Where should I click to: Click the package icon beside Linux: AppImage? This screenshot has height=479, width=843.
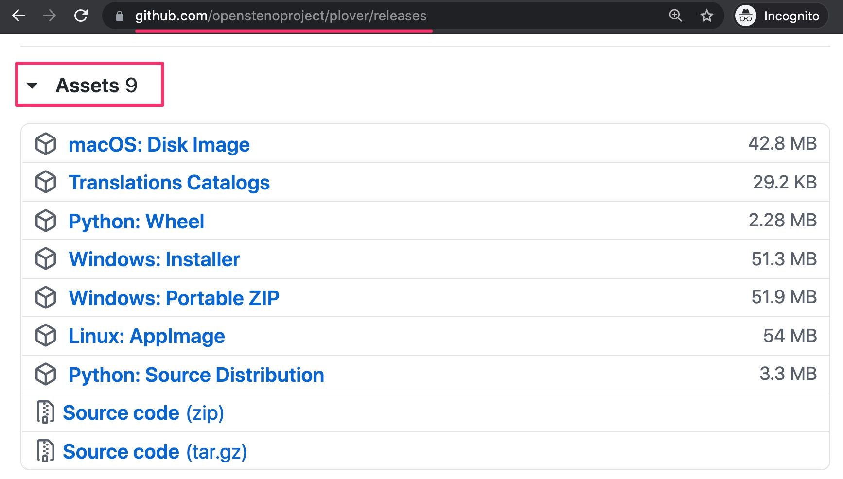click(x=46, y=336)
